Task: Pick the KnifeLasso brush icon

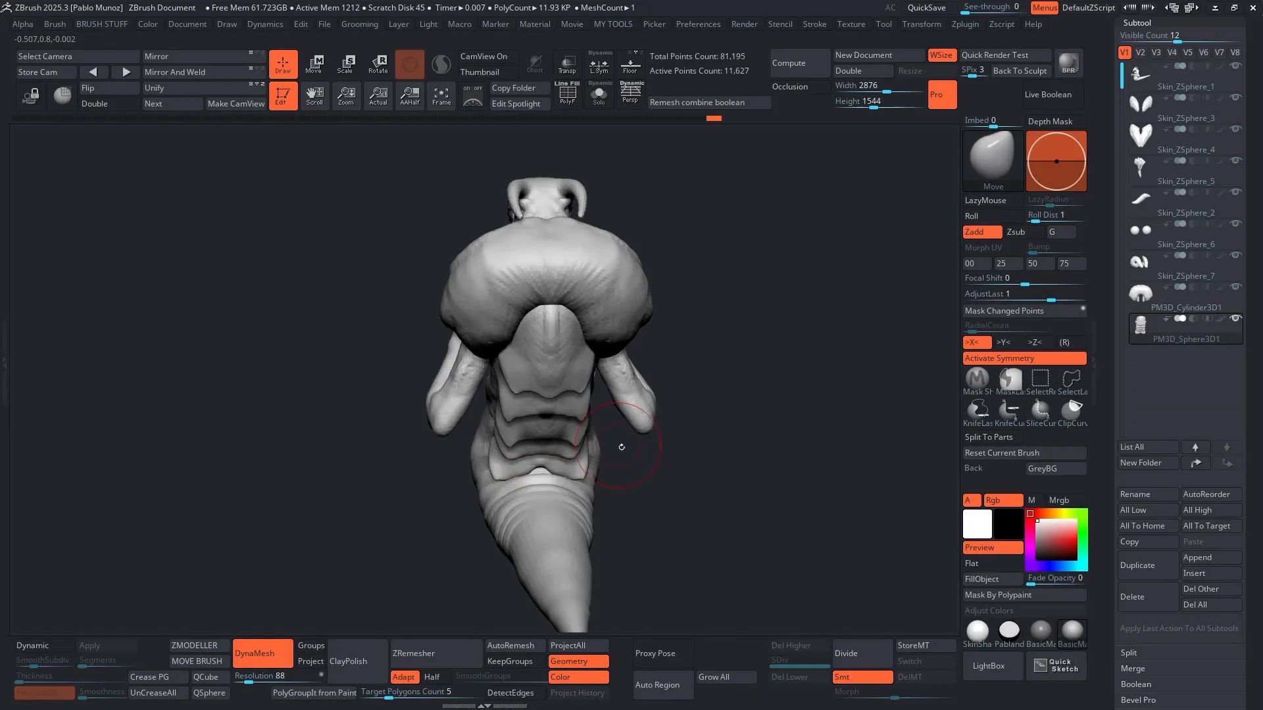Action: (978, 411)
